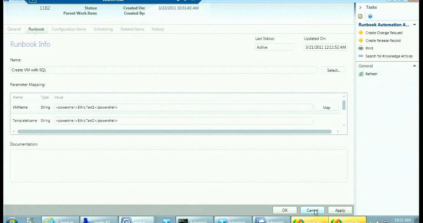
Task: Switch to the General tab
Action: pos(14,29)
